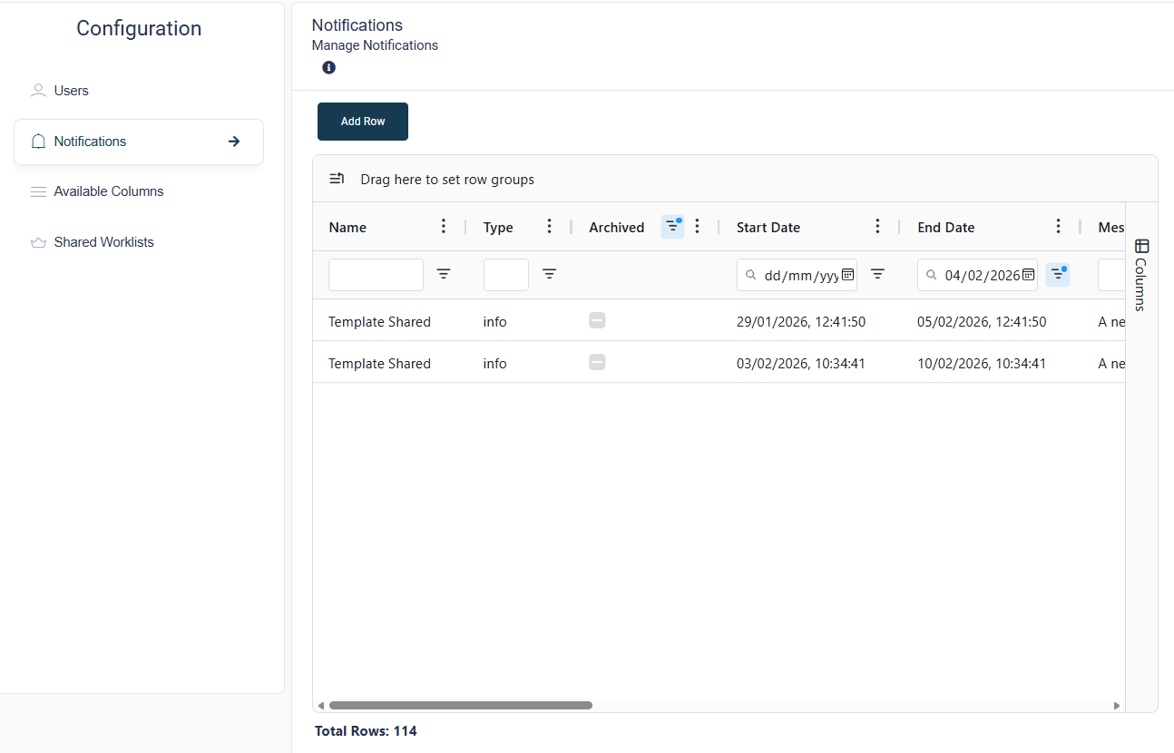Open the Name column menu (three dots)
The width and height of the screenshot is (1174, 753).
(443, 227)
